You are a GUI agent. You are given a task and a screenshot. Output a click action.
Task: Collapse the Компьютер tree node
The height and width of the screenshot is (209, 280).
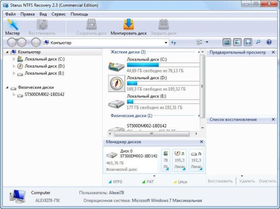coord(7,52)
